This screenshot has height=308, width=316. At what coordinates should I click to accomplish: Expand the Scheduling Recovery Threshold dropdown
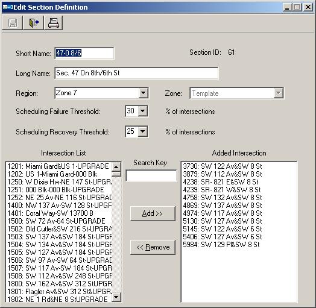(143, 131)
